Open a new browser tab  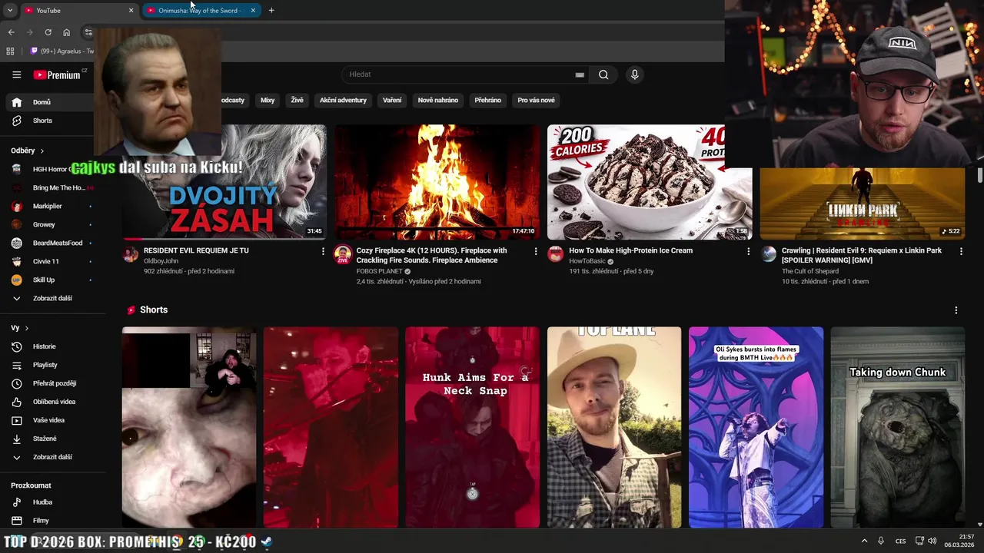[x=271, y=11]
